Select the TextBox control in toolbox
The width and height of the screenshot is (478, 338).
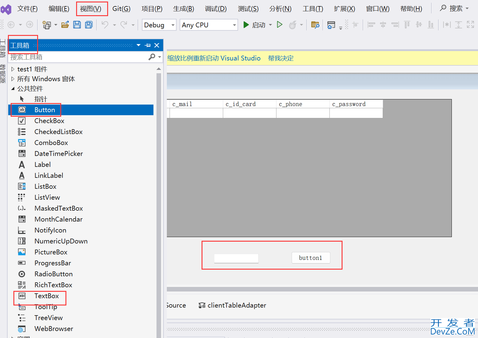pos(81,296)
